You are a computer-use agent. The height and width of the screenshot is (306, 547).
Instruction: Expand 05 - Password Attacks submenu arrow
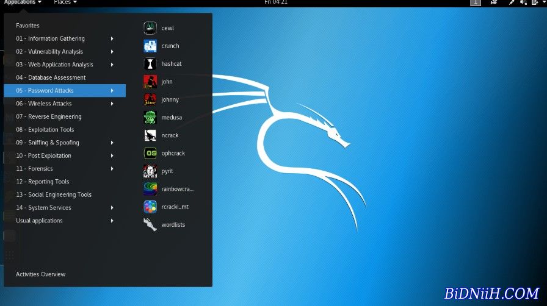click(x=112, y=91)
